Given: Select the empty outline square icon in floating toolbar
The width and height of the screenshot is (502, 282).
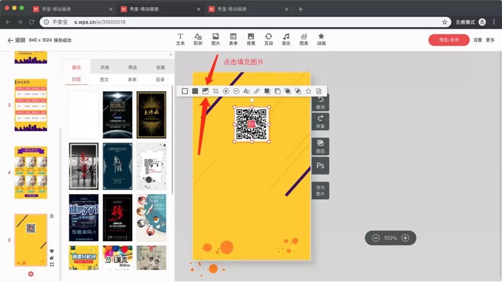Looking at the screenshot, I should [x=185, y=91].
